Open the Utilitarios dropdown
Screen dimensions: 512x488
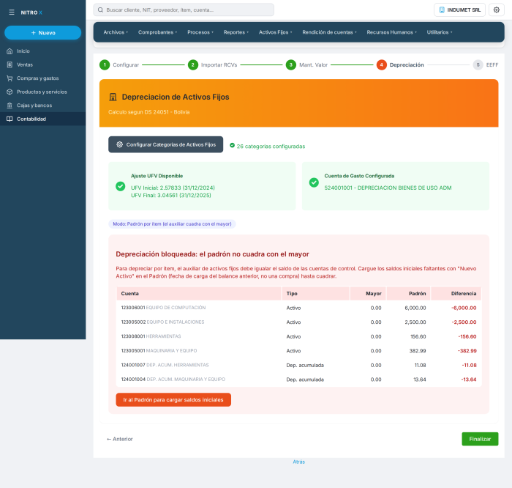coord(440,32)
